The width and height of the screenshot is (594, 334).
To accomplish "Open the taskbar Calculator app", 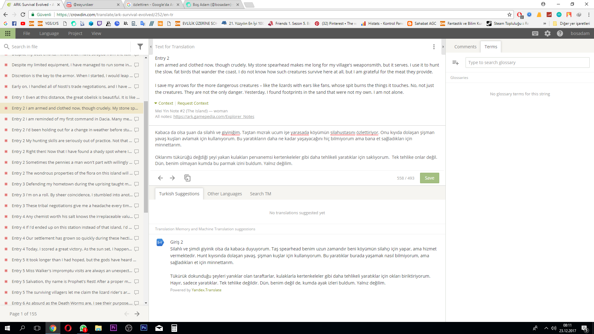I will pyautogui.click(x=174, y=328).
